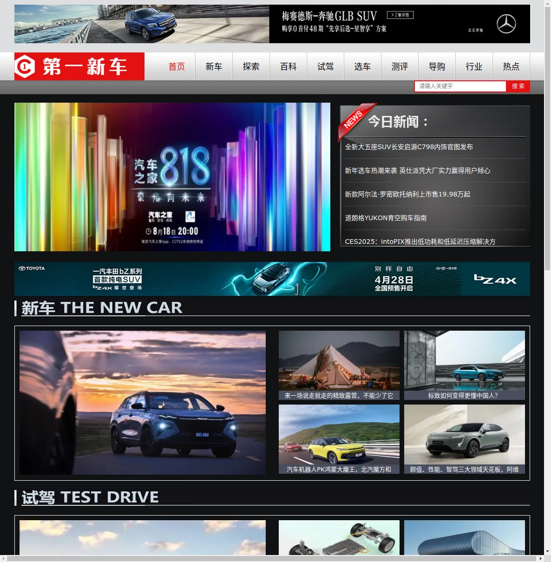This screenshot has height=562, width=551.
Task: Click the 了解详情 button in the Mercedes banner
Action: click(400, 15)
